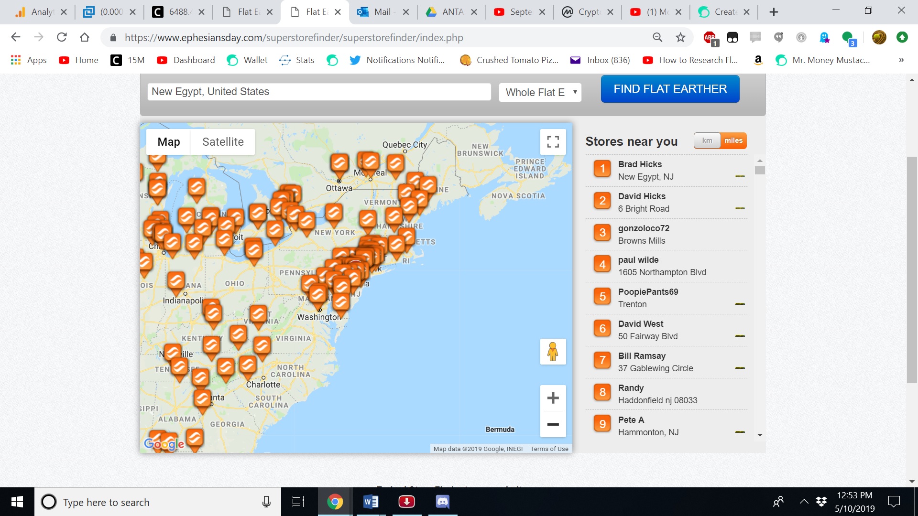Open the Dropbox tray icon
Image resolution: width=918 pixels, height=516 pixels.
click(821, 502)
